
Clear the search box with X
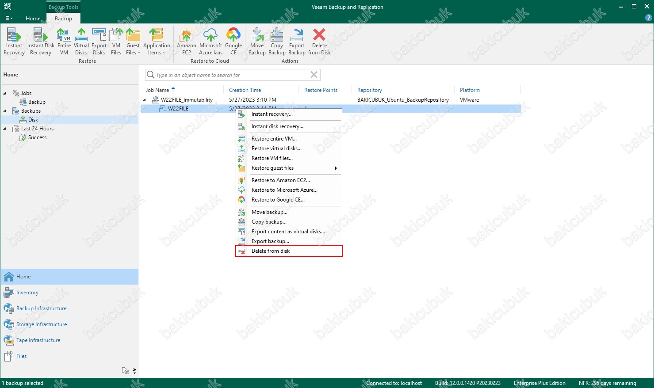click(x=314, y=75)
